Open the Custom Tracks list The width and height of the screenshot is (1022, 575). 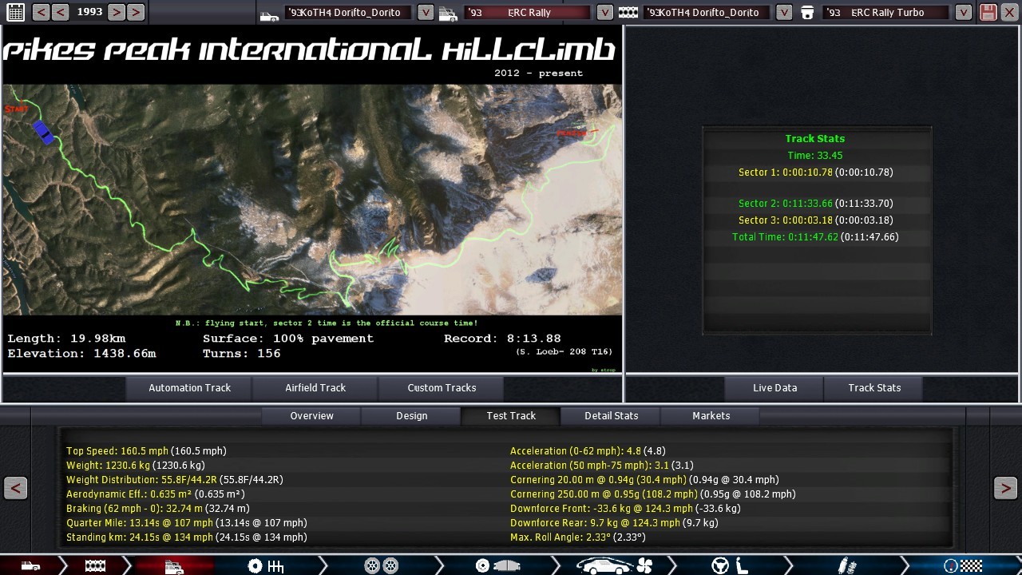pyautogui.click(x=442, y=387)
